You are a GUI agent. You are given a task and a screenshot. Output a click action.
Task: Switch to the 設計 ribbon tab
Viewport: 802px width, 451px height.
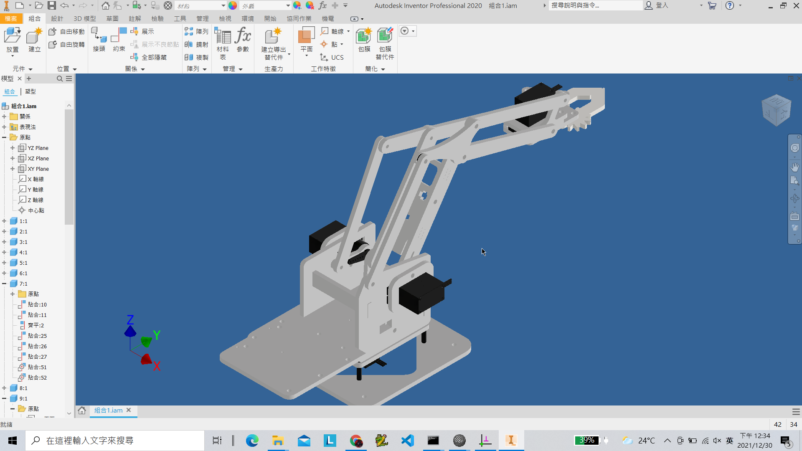tap(57, 19)
